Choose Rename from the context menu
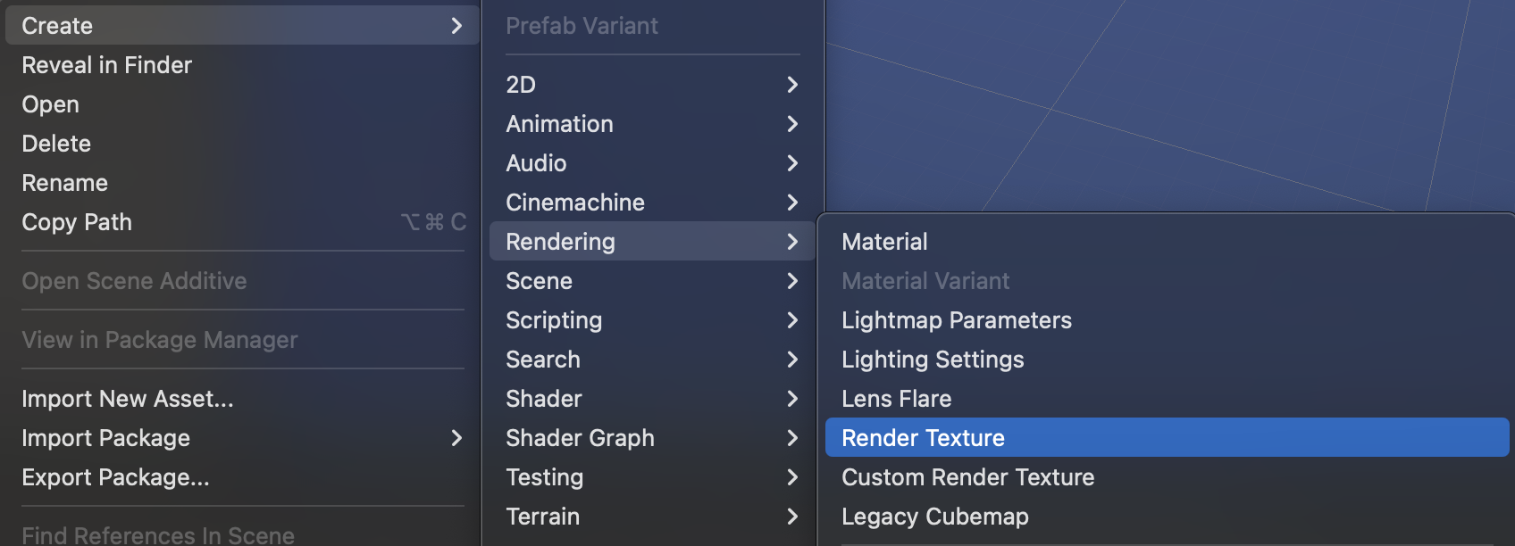The image size is (1515, 546). (64, 182)
